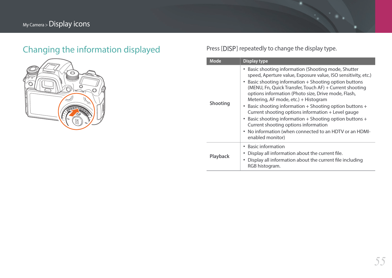The image size is (392, 278).
Task: Select the 'Shooting' row label
Action: point(219,103)
